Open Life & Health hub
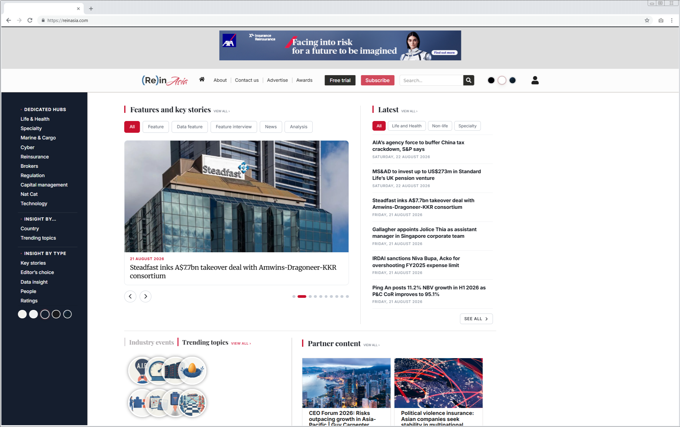The image size is (680, 427). tap(35, 119)
